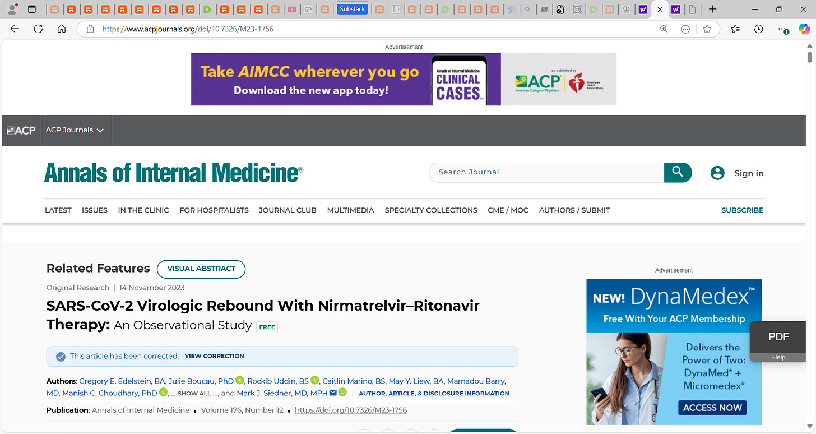Click the browser address bar URL
Viewport: 816px width, 434px height.
tap(188, 29)
